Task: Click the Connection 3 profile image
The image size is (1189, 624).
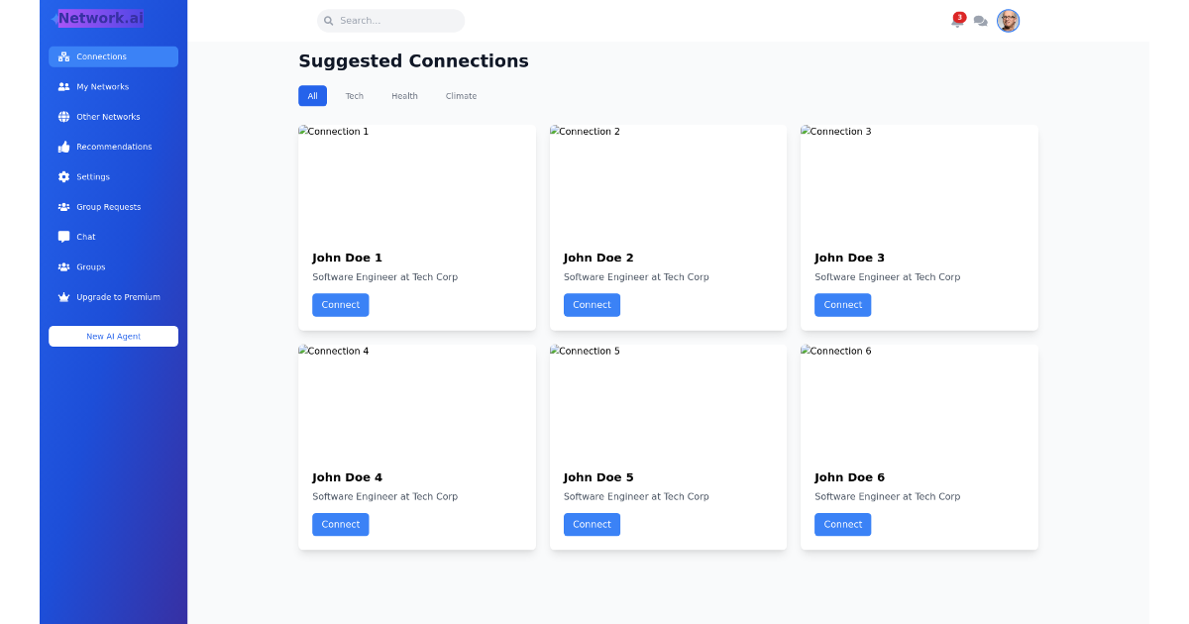Action: tap(919, 180)
